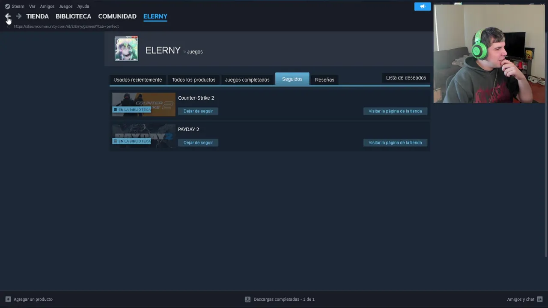
Task: Click the blue announcements megaphone icon
Action: pyautogui.click(x=423, y=6)
